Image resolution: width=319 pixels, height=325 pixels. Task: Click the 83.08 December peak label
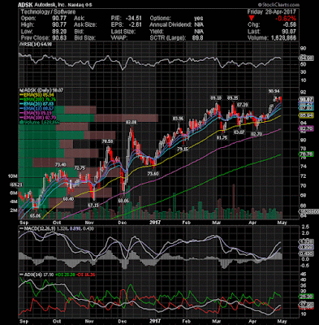pyautogui.click(x=131, y=122)
